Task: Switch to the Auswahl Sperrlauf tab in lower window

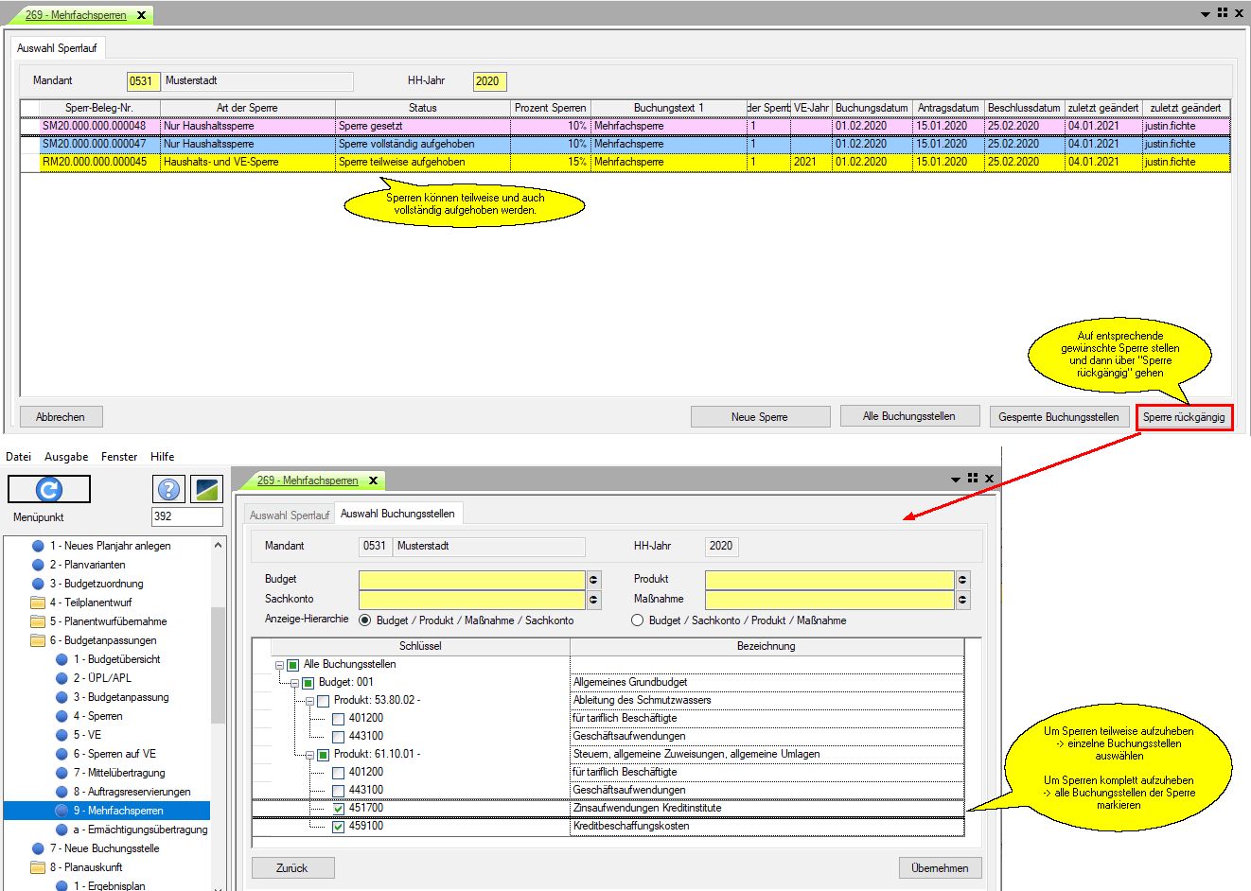Action: pos(289,515)
